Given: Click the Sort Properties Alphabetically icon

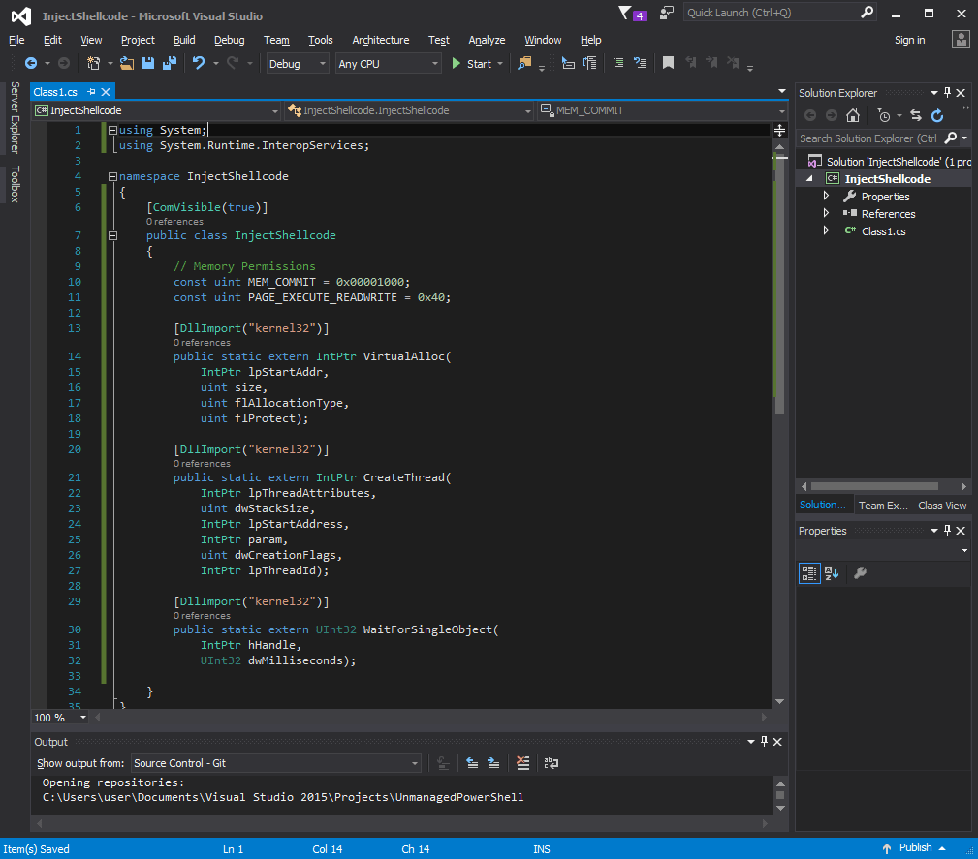Looking at the screenshot, I should [832, 572].
